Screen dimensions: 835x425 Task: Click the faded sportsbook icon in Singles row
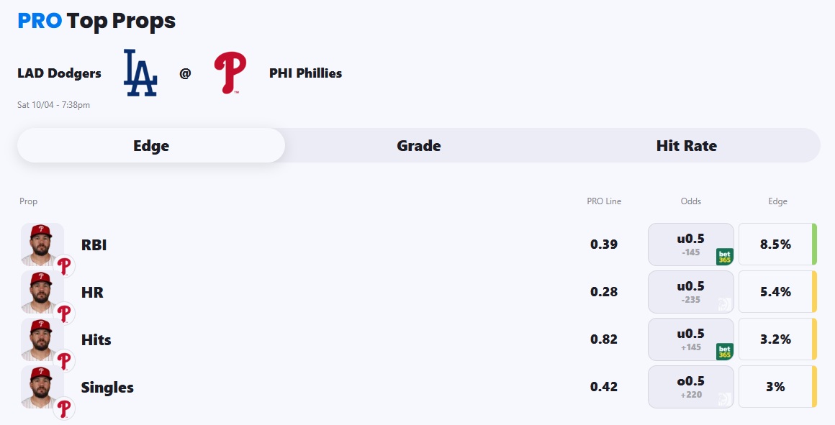pyautogui.click(x=724, y=399)
